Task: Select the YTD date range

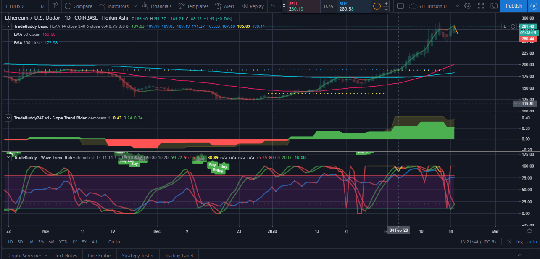Action: coord(63,242)
